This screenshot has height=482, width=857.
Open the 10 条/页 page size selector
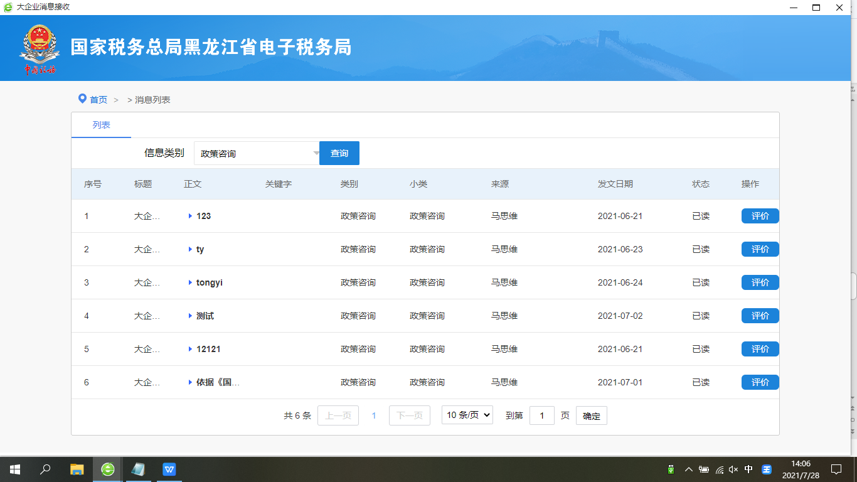tap(467, 415)
